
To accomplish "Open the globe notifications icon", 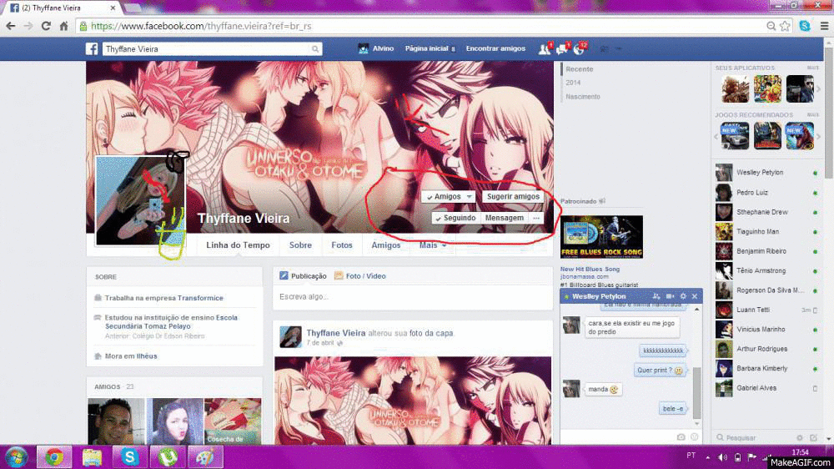I will pos(580,49).
